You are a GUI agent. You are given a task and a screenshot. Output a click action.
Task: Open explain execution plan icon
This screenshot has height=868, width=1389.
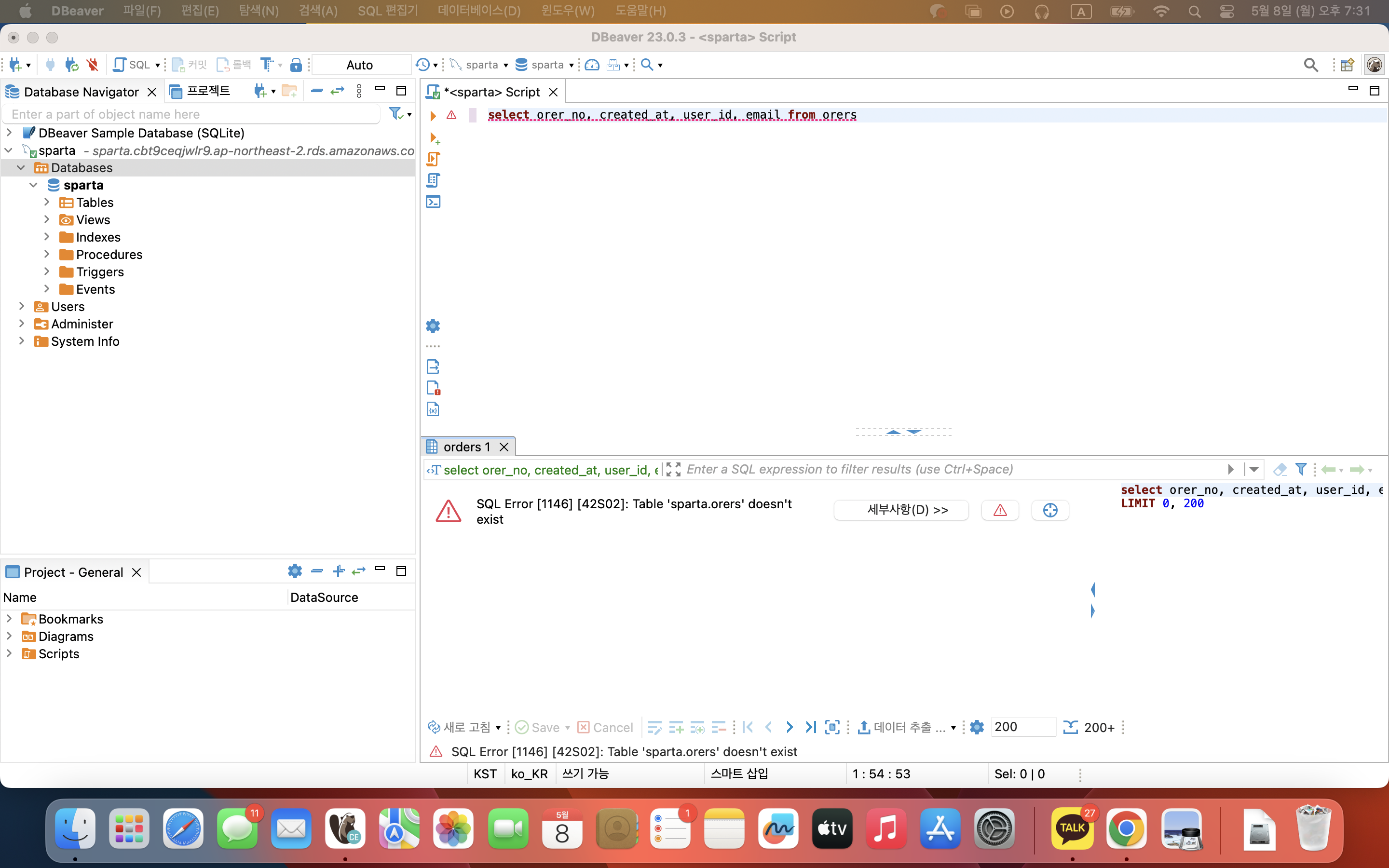coord(434,180)
